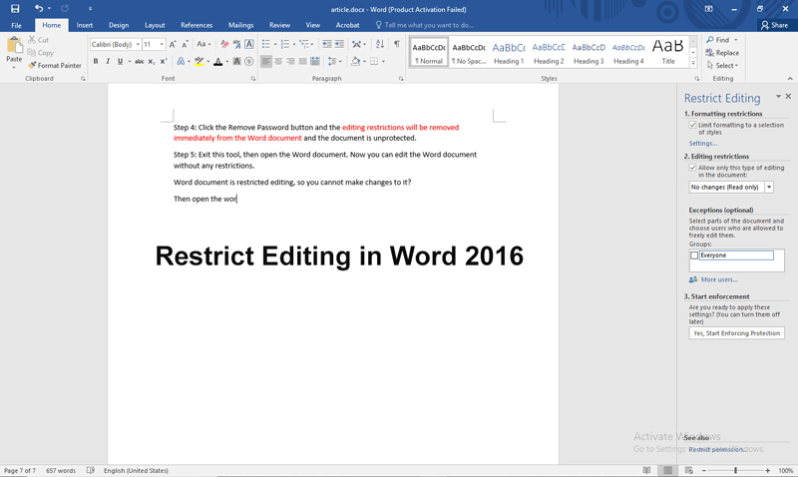The image size is (798, 477).
Task: Click Replace in the Editing group
Action: [722, 53]
